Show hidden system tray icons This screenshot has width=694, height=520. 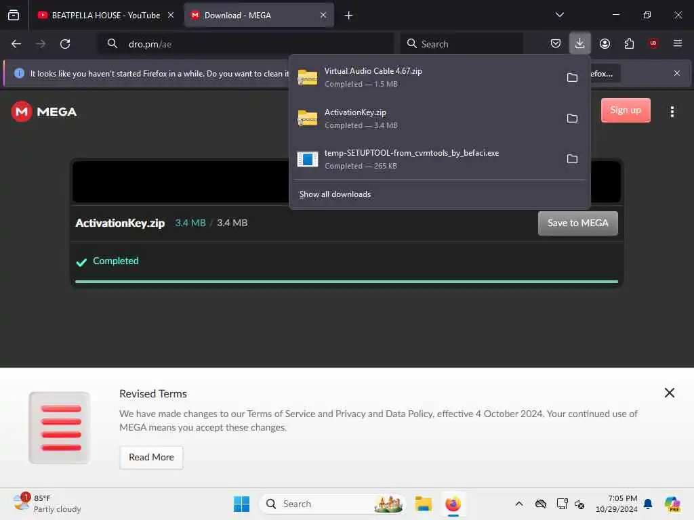point(519,504)
